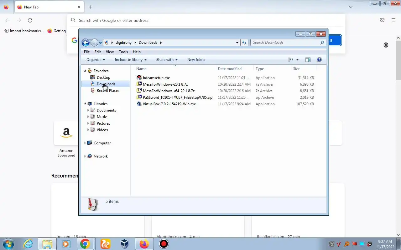Viewport: 401px width, 250px height.
Task: Open Firefox new tab settings gear
Action: click(386, 45)
